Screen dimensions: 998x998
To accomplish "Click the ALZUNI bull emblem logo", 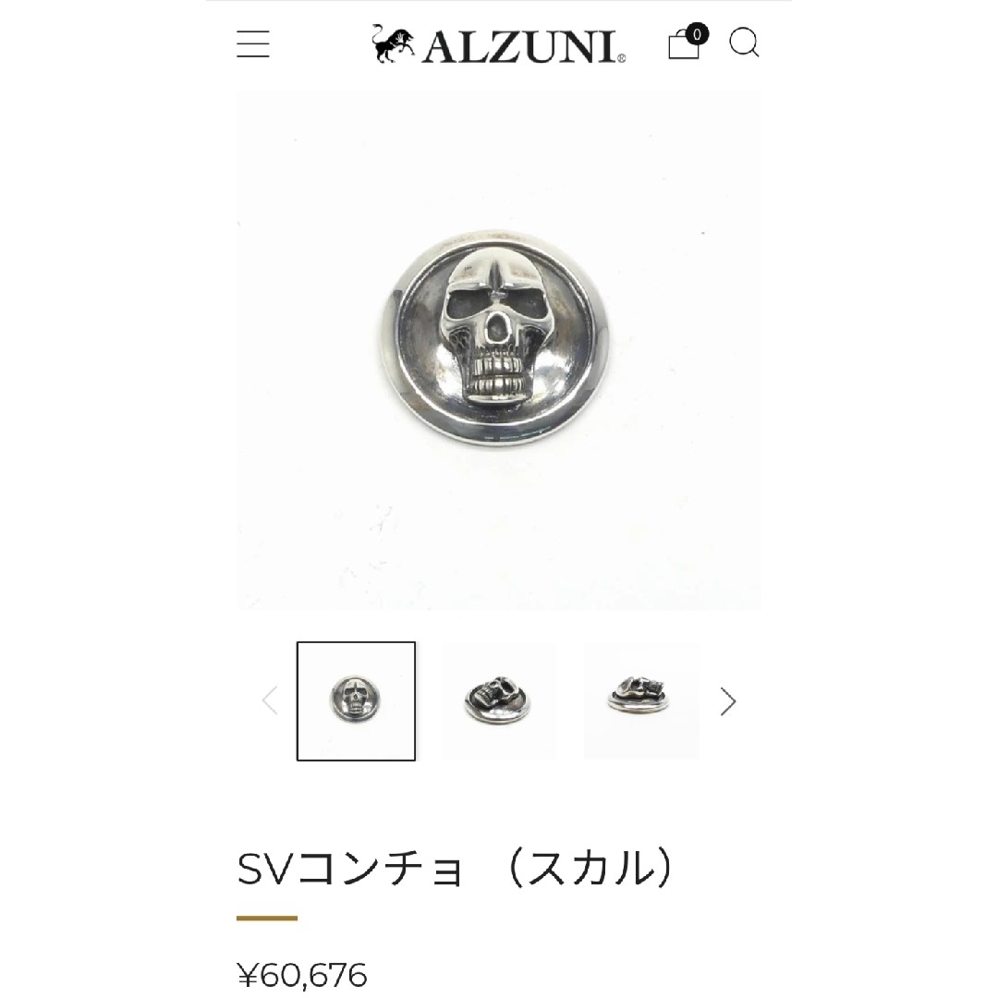I will click(x=393, y=44).
